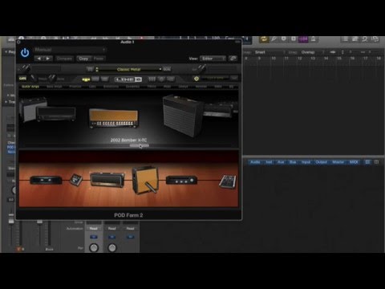This screenshot has height=289, width=385.
Task: Click the Line 6 logo
Action: pos(128,79)
